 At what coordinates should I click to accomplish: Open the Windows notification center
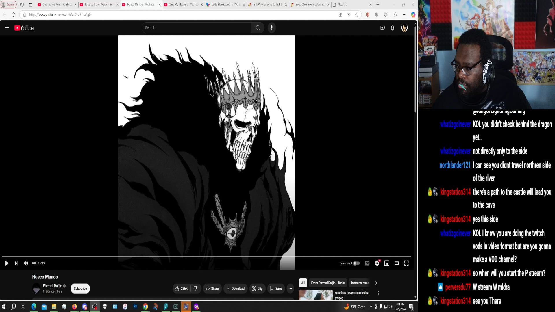411,307
